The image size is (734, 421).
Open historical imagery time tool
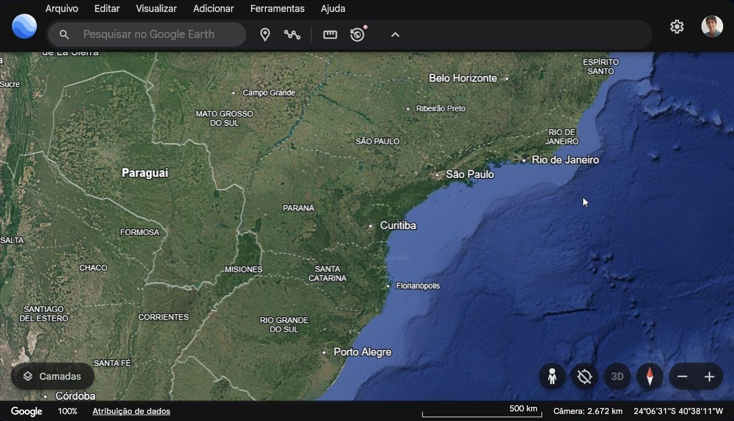(358, 34)
